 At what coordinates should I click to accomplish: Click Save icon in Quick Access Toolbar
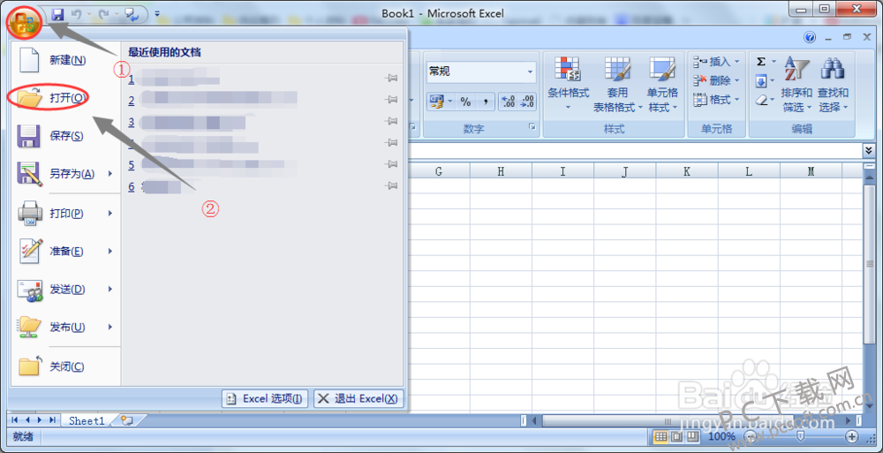pyautogui.click(x=57, y=13)
